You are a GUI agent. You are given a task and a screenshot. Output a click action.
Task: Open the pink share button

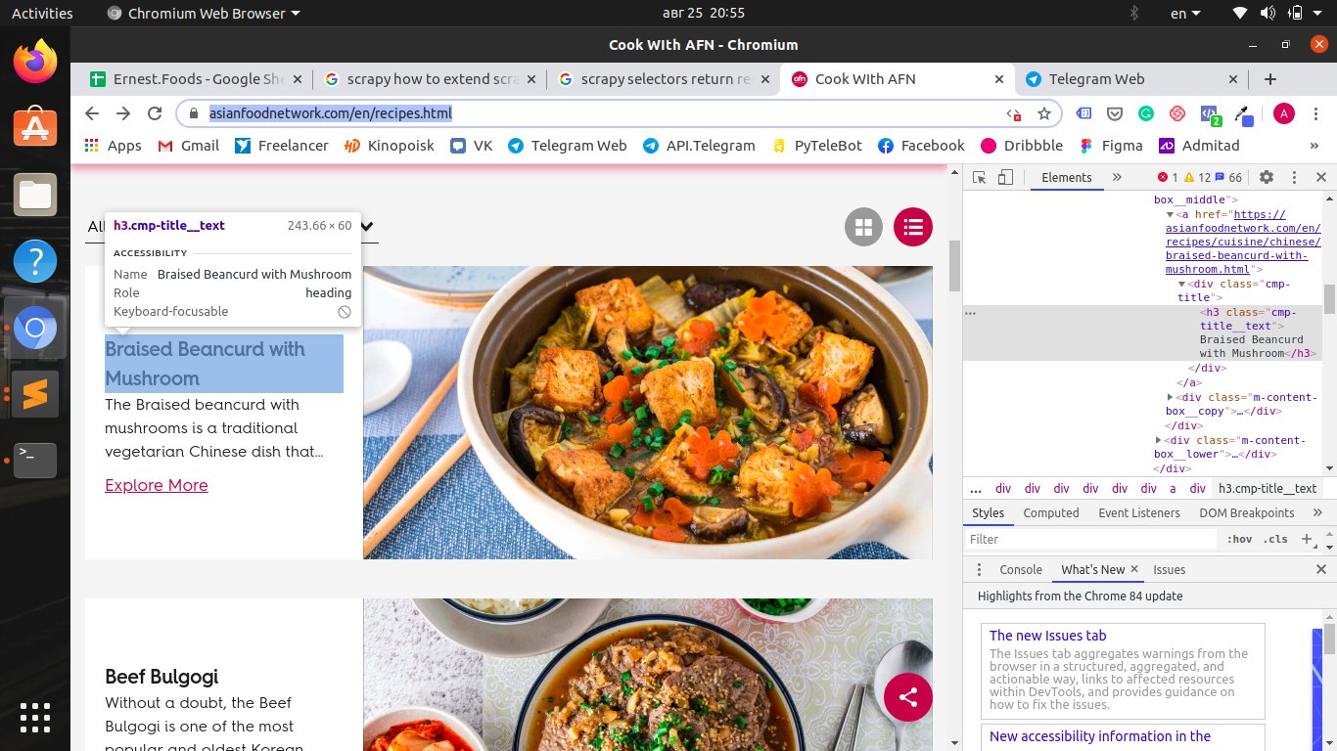pyautogui.click(x=907, y=696)
